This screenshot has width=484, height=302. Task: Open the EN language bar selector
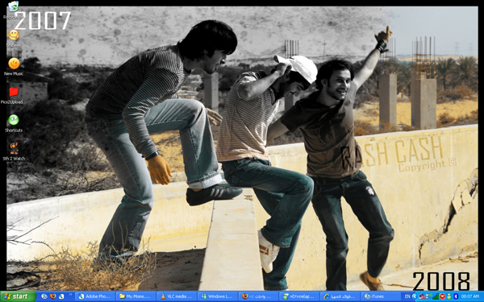coord(407,296)
